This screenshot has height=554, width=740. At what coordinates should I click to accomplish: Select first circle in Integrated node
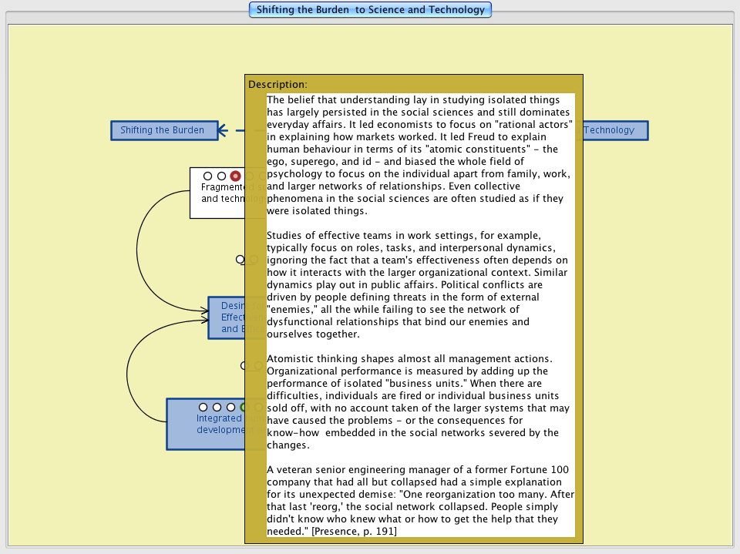point(203,407)
